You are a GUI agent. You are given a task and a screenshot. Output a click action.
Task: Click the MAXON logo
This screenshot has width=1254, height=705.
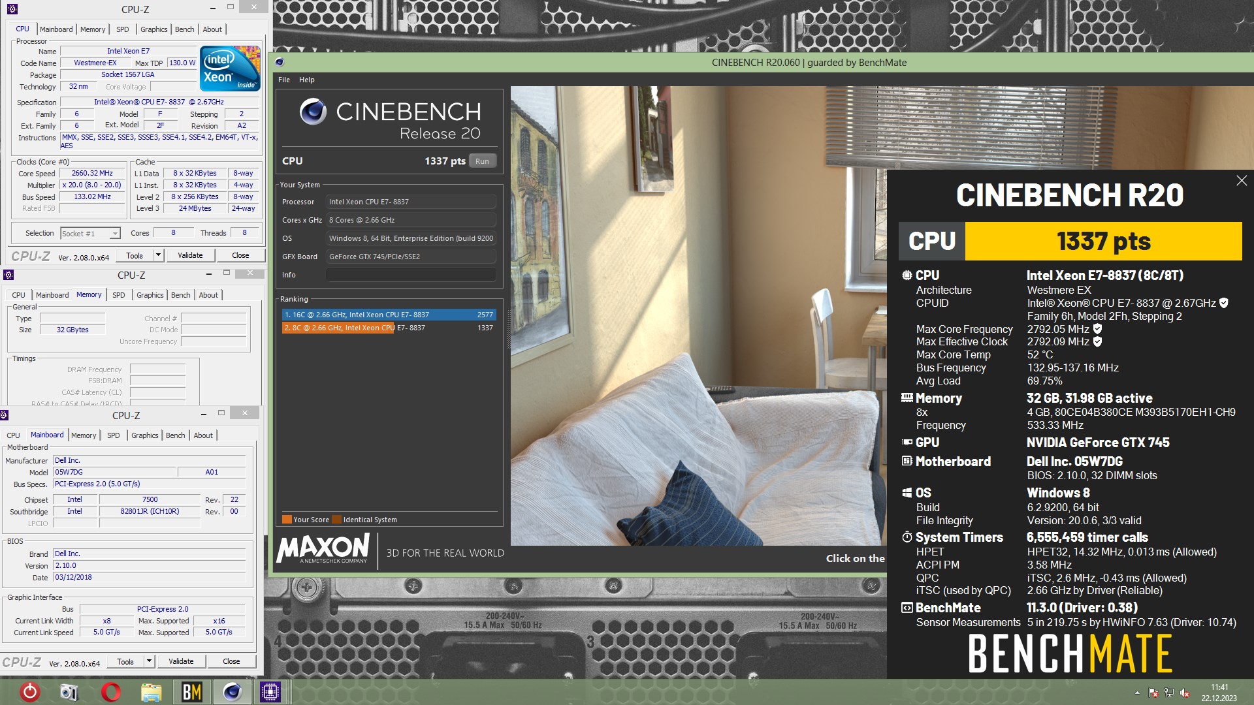(323, 549)
